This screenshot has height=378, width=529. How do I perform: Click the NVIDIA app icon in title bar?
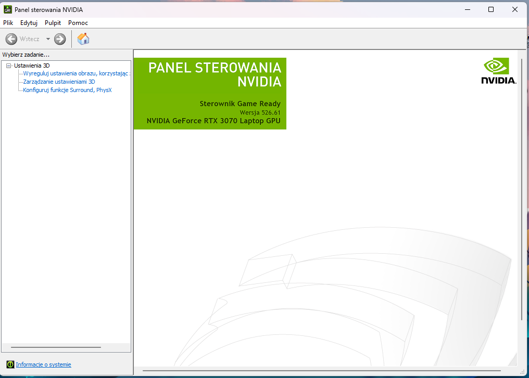click(x=8, y=9)
